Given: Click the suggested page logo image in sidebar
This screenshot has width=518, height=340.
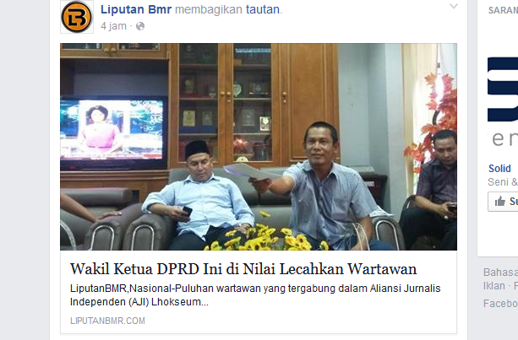Looking at the screenshot, I should click(503, 100).
